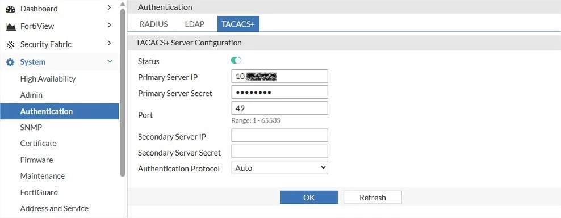Open the SNMP menu item
561x218 pixels.
tap(31, 127)
